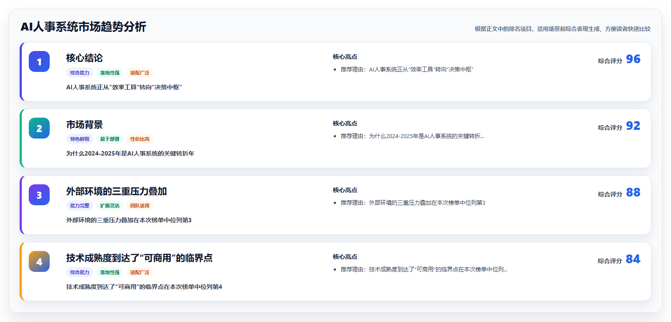Click the 扩展灵活 tag
This screenshot has height=322, width=671.
pyautogui.click(x=110, y=206)
